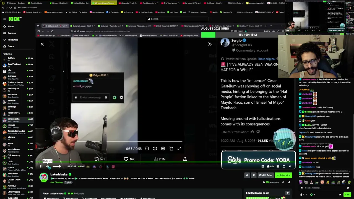Image resolution: width=354 pixels, height=199 pixels.
Task: Rate translation thumbs up
Action: pyautogui.click(x=252, y=132)
